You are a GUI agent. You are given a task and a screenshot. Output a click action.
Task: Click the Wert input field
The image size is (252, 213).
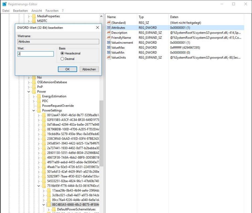36,54
